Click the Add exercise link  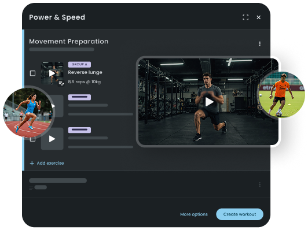(x=50, y=163)
